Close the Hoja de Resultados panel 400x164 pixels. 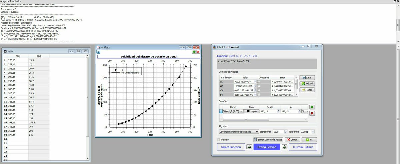(397, 2)
